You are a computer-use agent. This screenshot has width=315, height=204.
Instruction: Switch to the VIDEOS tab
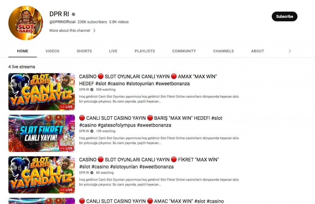52,51
